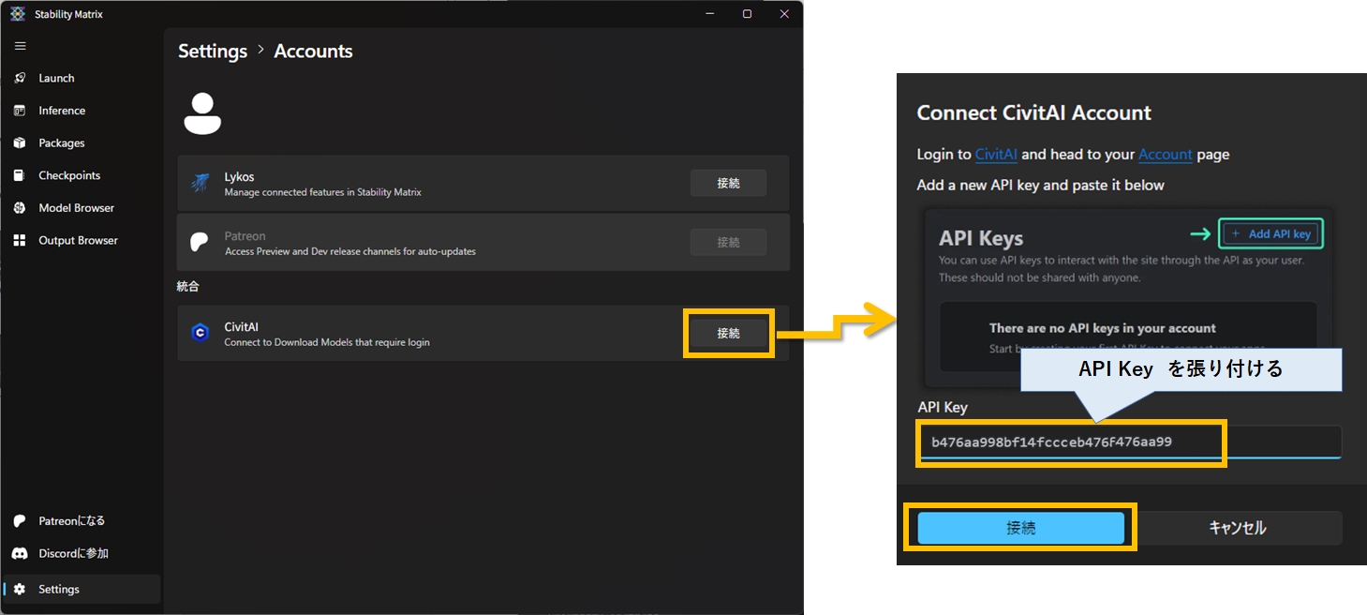Open the Account page hyperlink
The height and width of the screenshot is (615, 1367).
pyautogui.click(x=1165, y=155)
